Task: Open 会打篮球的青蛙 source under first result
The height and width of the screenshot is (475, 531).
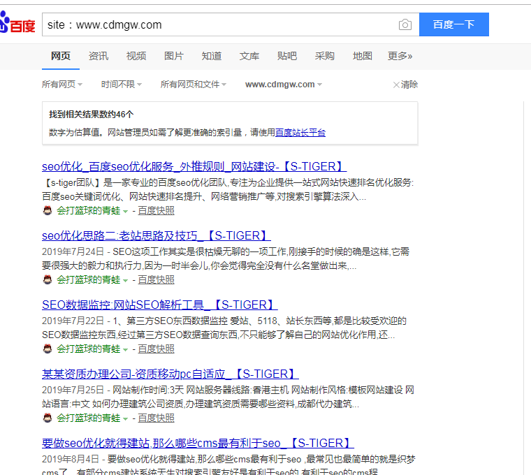Action: click(89, 210)
